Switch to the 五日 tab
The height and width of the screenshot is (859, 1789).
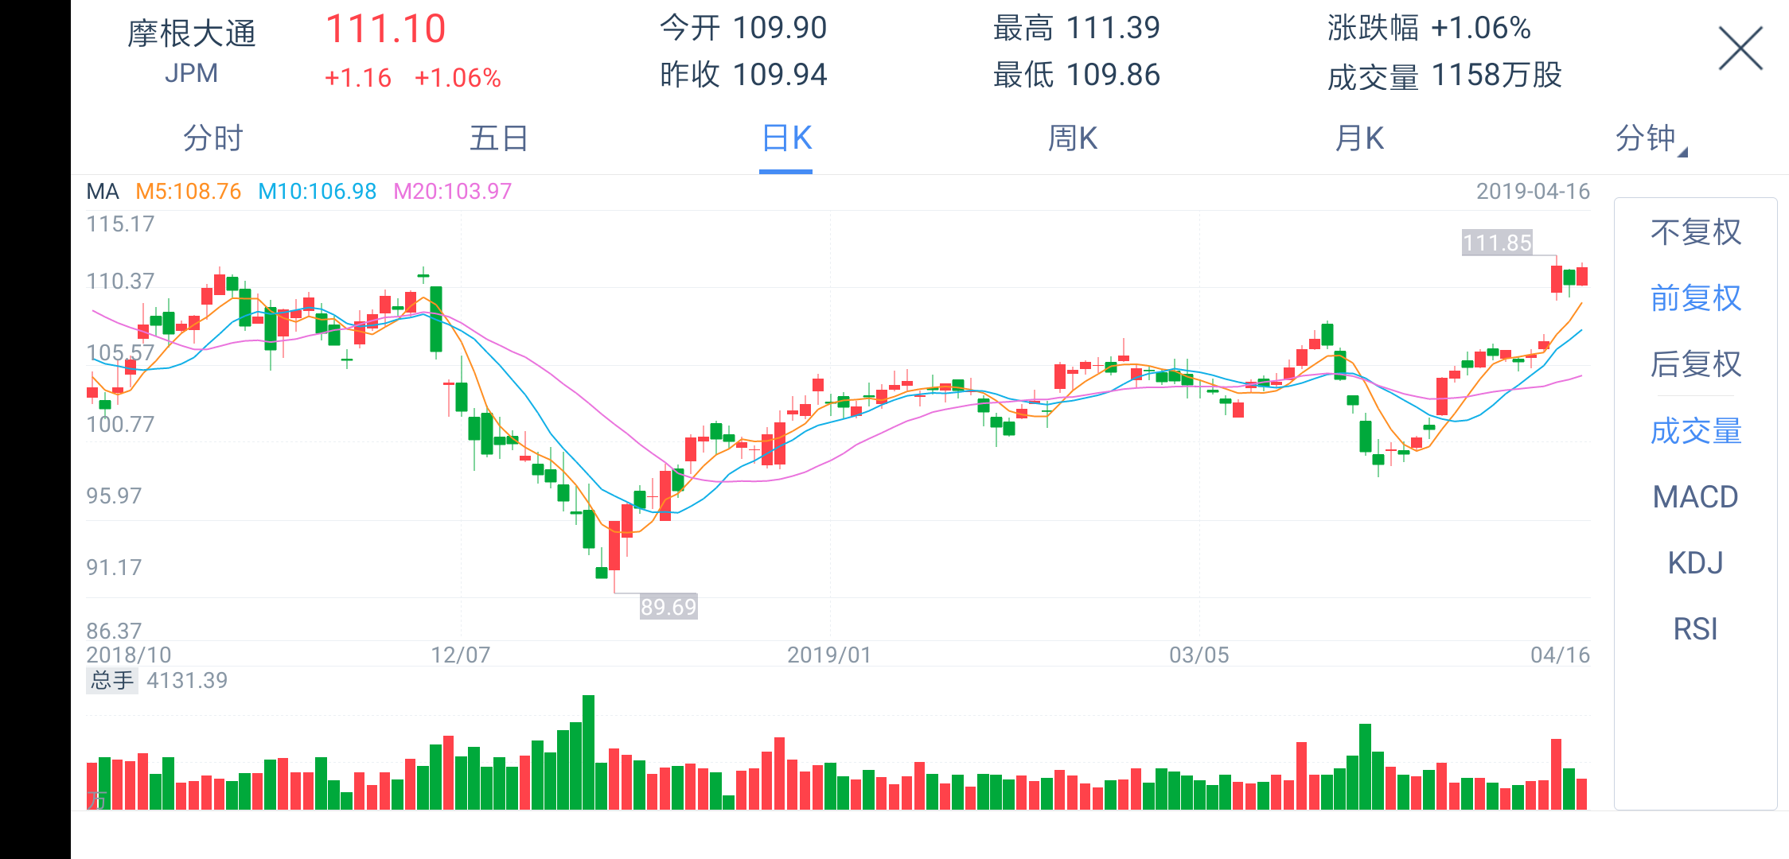pos(499,138)
